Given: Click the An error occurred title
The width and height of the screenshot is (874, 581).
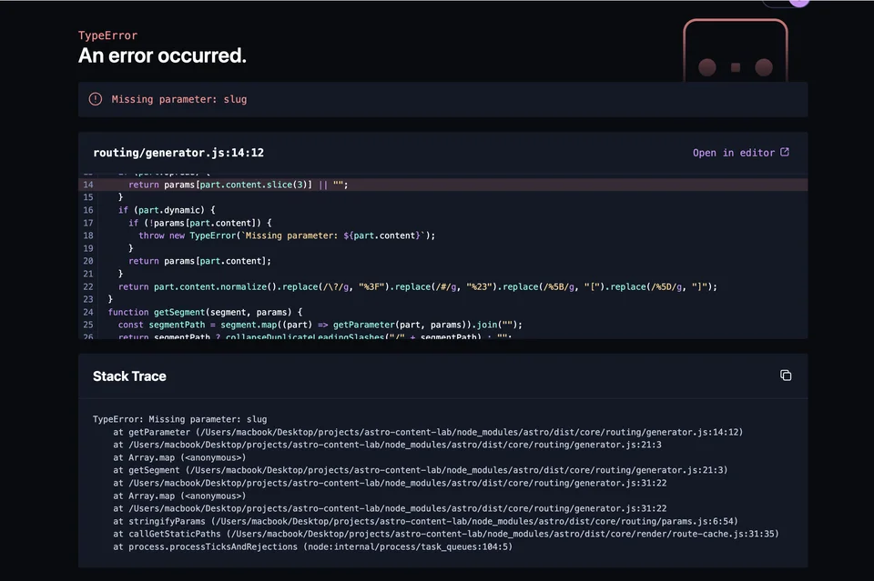Looking at the screenshot, I should (162, 55).
